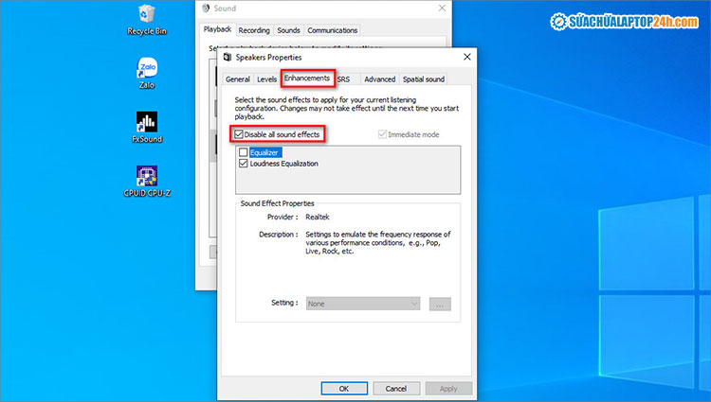Click the Sound window title bar icon

[205, 8]
